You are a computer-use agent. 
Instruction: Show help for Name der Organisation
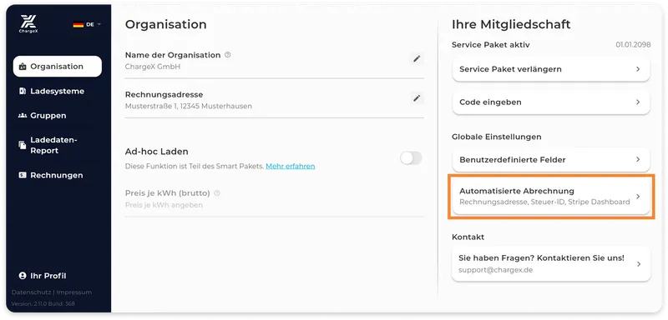(x=227, y=55)
